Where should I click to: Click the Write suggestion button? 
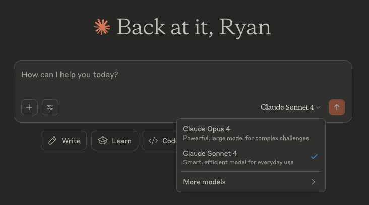(x=64, y=141)
